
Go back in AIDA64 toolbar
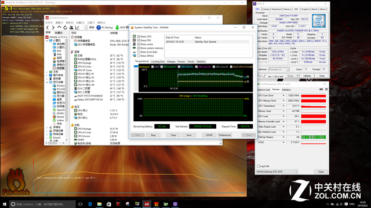pos(48,28)
